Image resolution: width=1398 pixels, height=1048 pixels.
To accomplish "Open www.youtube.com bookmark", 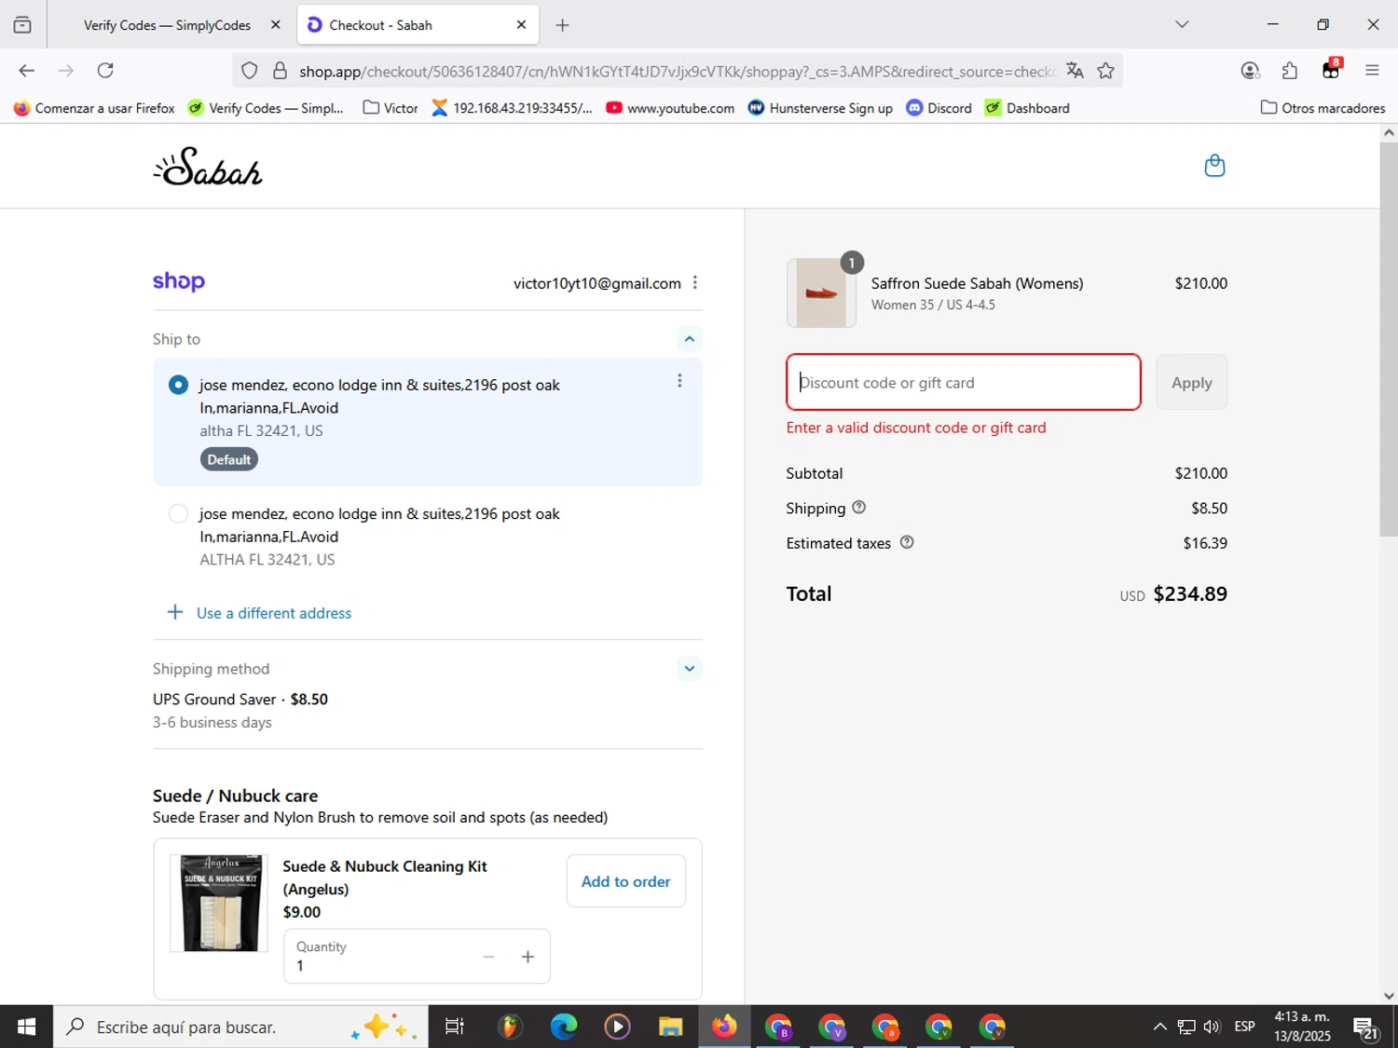I will 670,108.
